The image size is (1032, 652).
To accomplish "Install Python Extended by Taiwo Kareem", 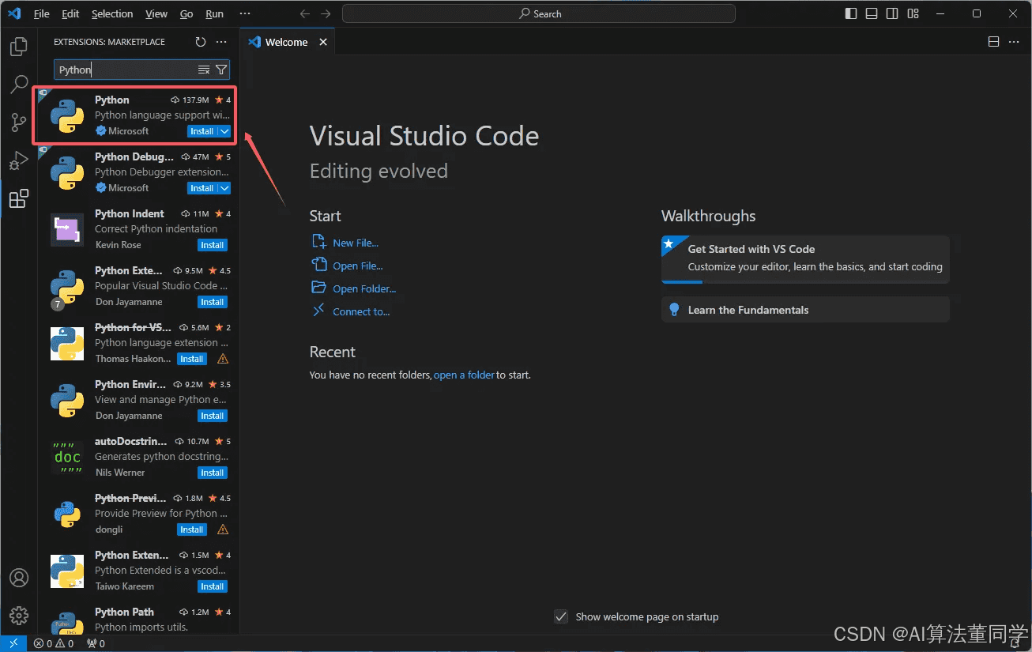I will 213,586.
